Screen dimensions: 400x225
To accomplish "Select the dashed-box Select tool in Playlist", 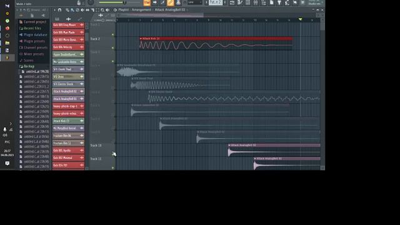I will tap(97, 10).
